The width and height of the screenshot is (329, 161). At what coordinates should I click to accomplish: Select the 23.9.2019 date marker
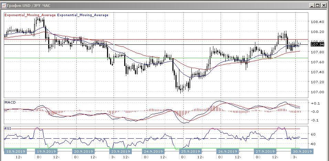tap(120, 151)
